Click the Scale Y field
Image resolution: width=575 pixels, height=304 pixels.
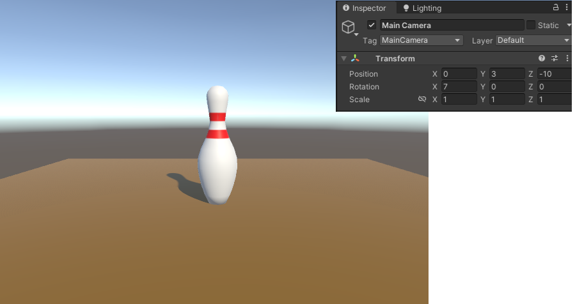click(507, 99)
